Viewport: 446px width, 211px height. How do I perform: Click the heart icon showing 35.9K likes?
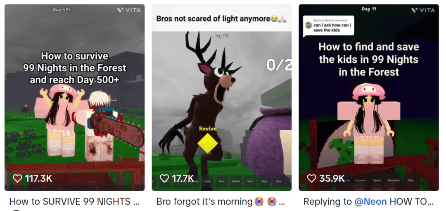[x=312, y=178]
